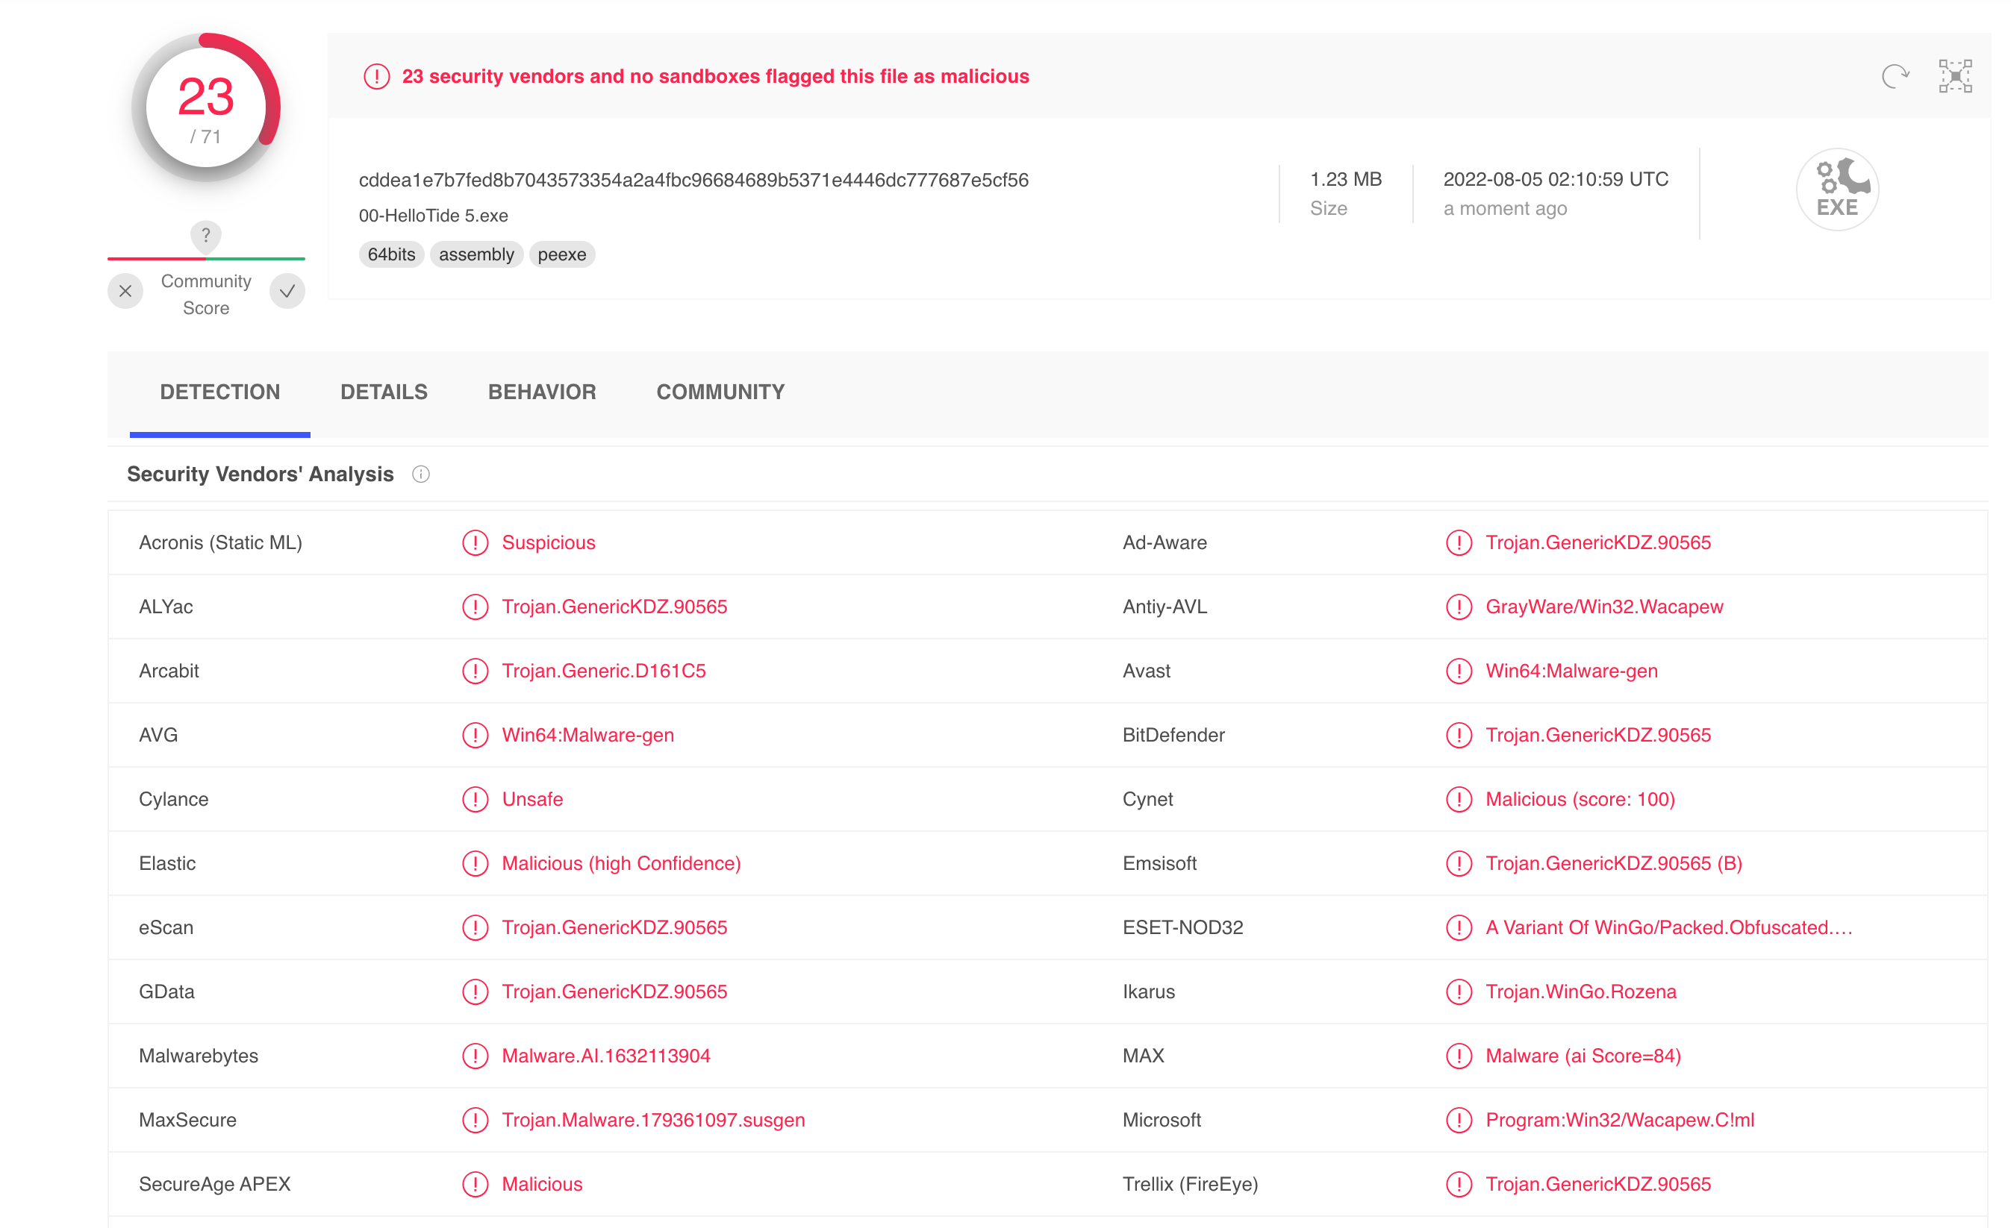Click info icon beside Security Vendors' Analysis
Screen dimensions: 2011x1228
[420, 474]
